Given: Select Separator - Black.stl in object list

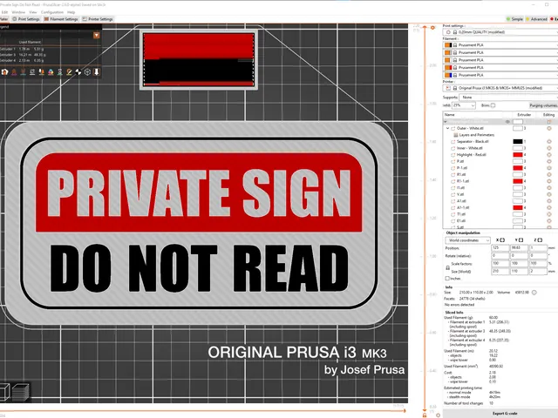Looking at the screenshot, I should tap(473, 141).
